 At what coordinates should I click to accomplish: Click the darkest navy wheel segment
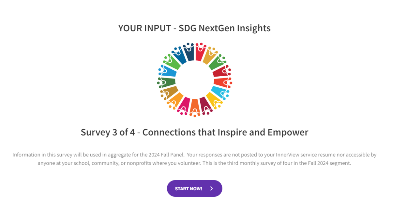pyautogui.click(x=189, y=54)
